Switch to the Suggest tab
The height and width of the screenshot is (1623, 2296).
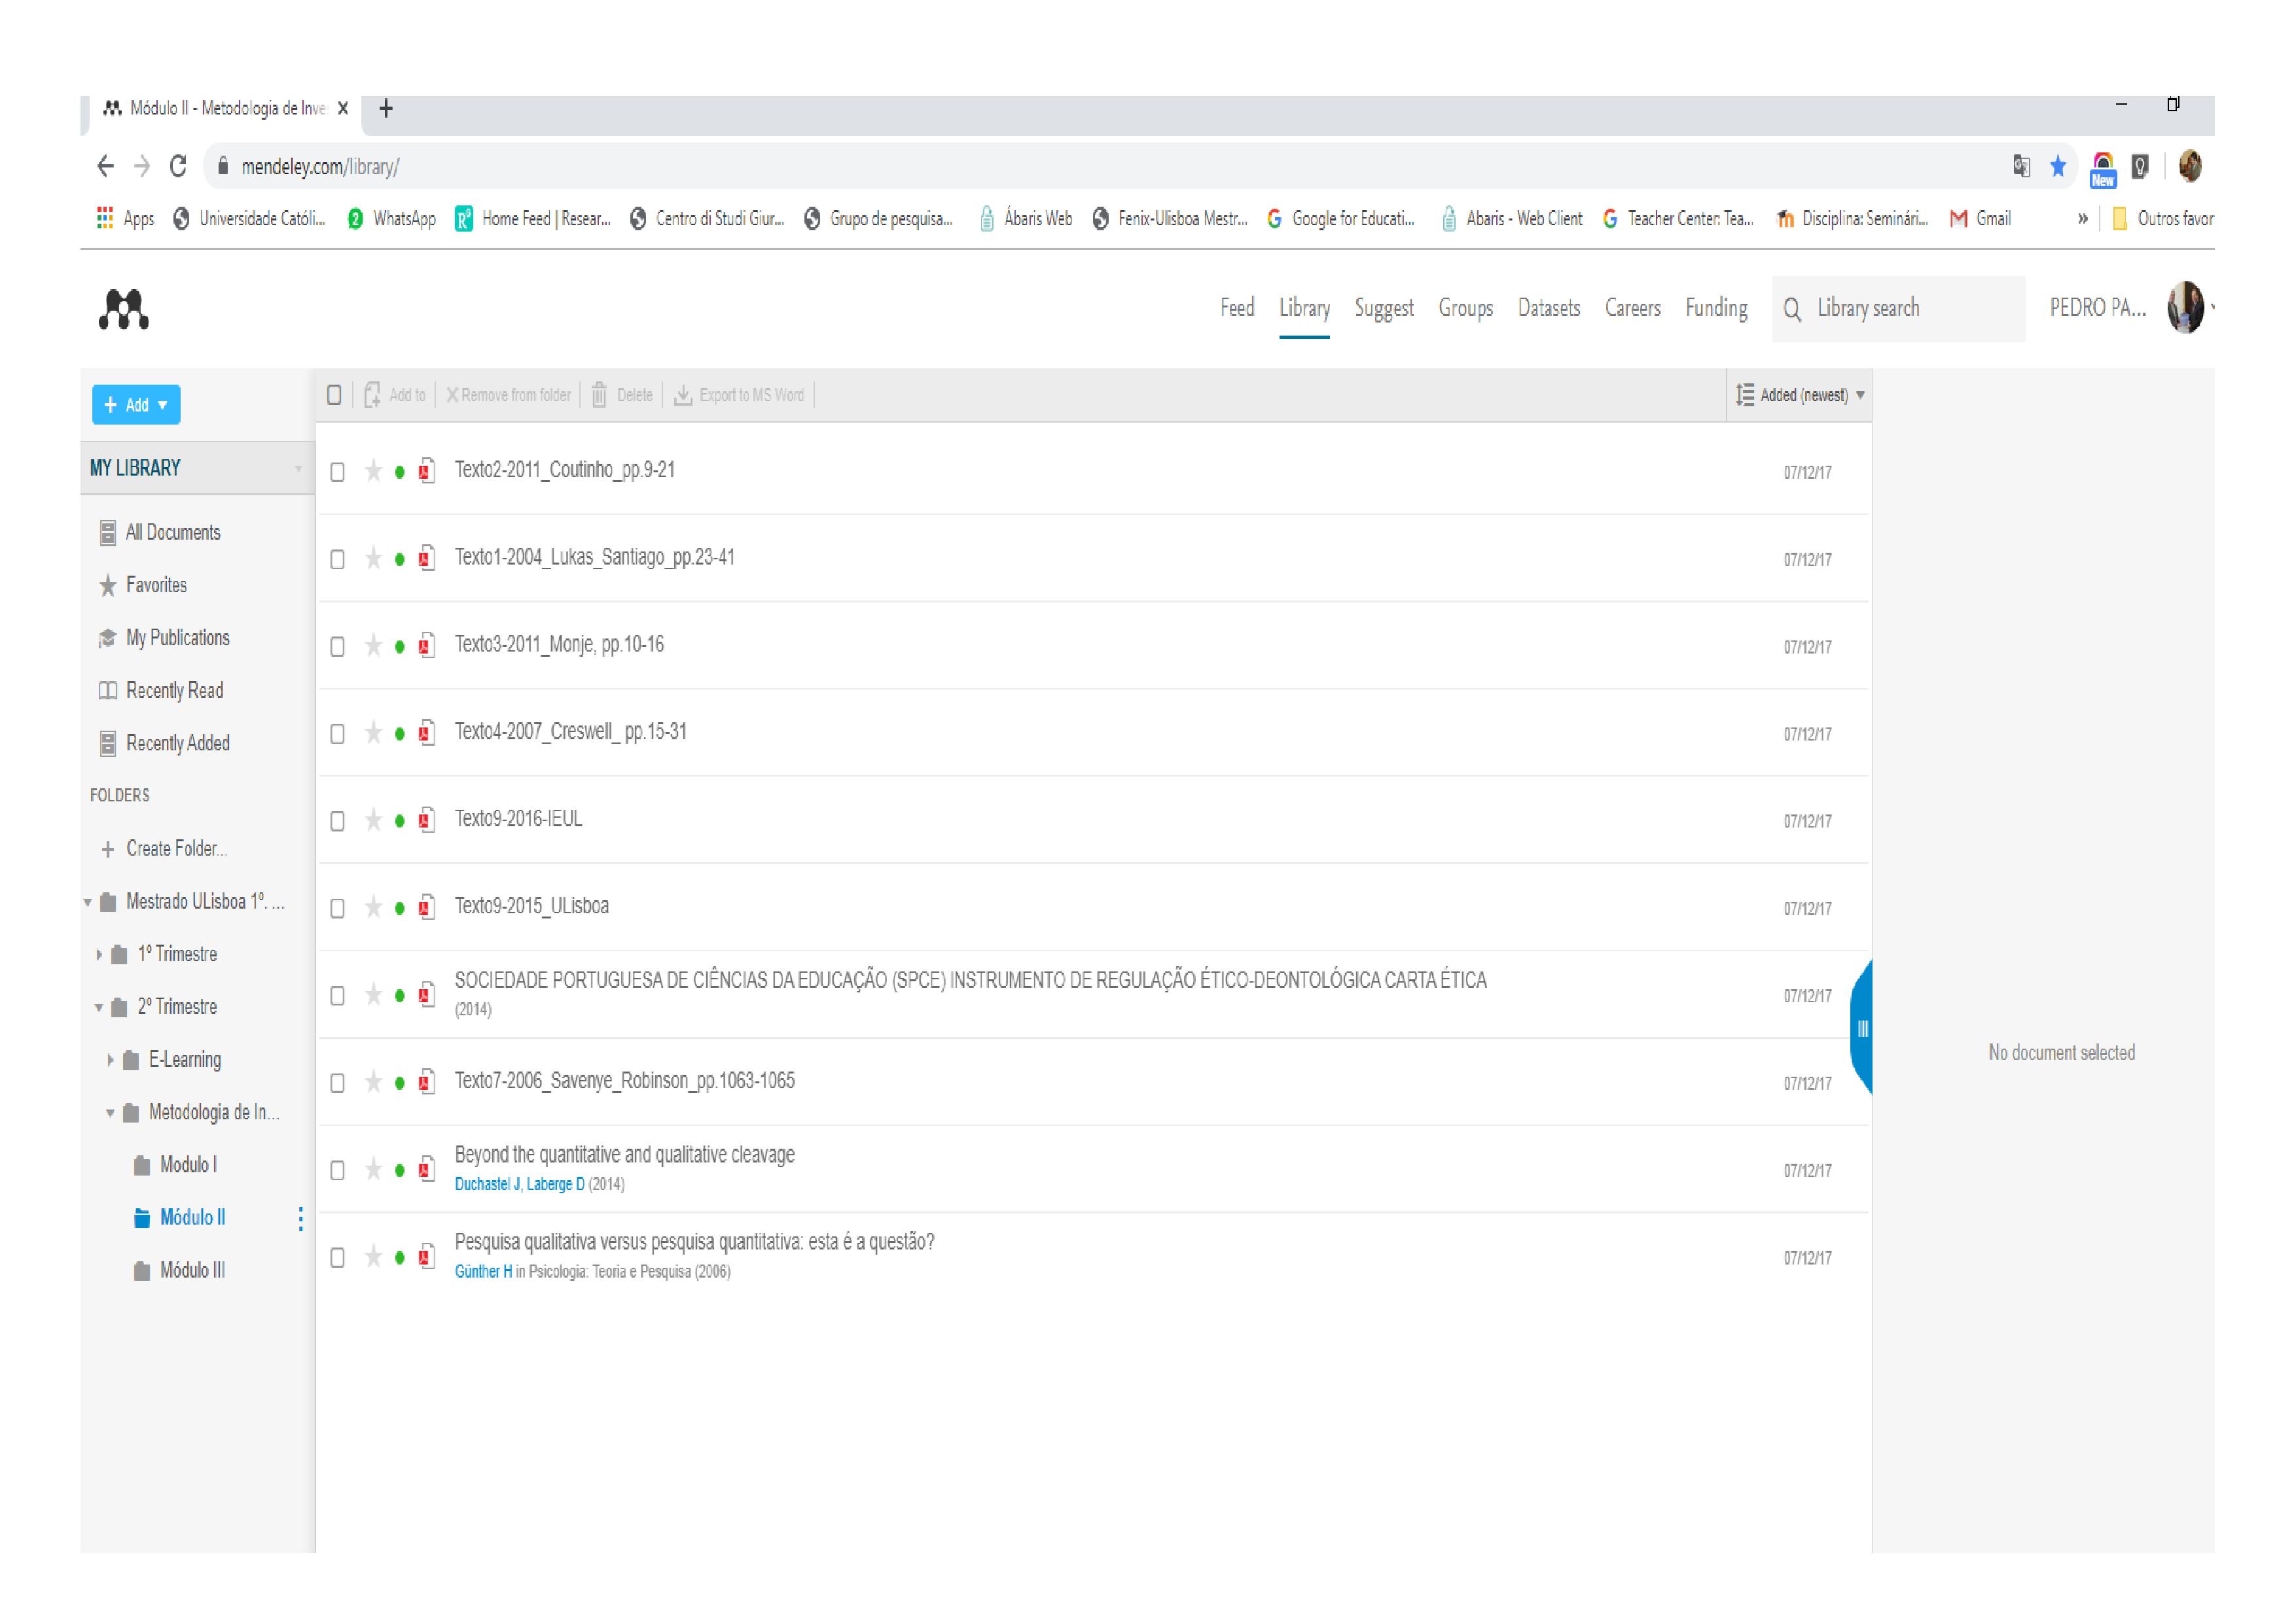click(1383, 309)
